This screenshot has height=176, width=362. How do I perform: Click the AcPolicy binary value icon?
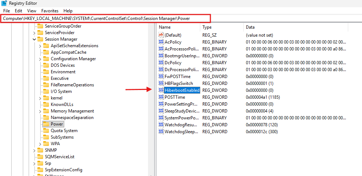[161, 42]
